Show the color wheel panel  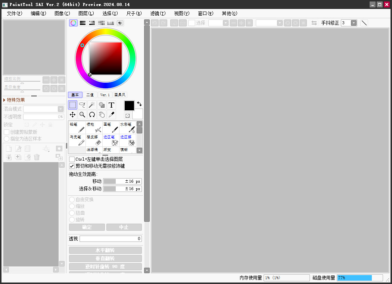73,23
